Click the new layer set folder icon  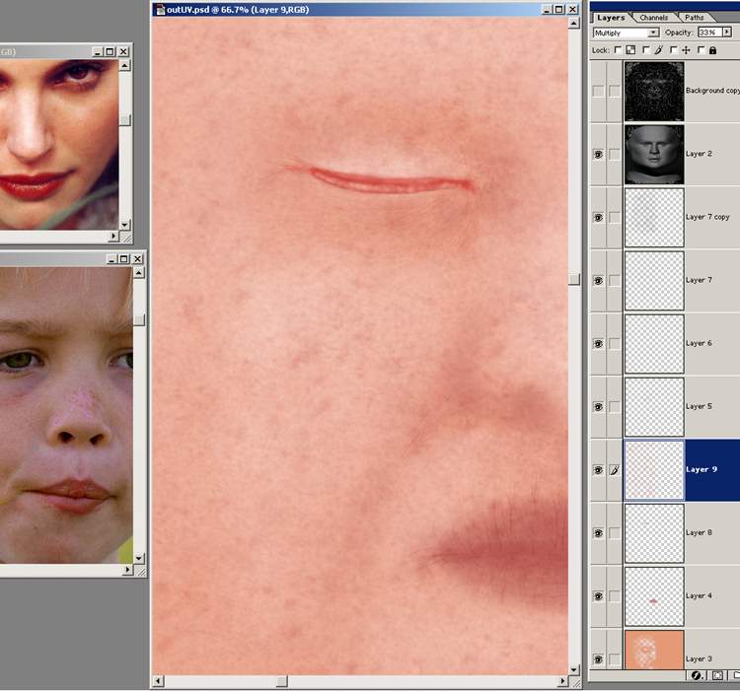point(735,676)
